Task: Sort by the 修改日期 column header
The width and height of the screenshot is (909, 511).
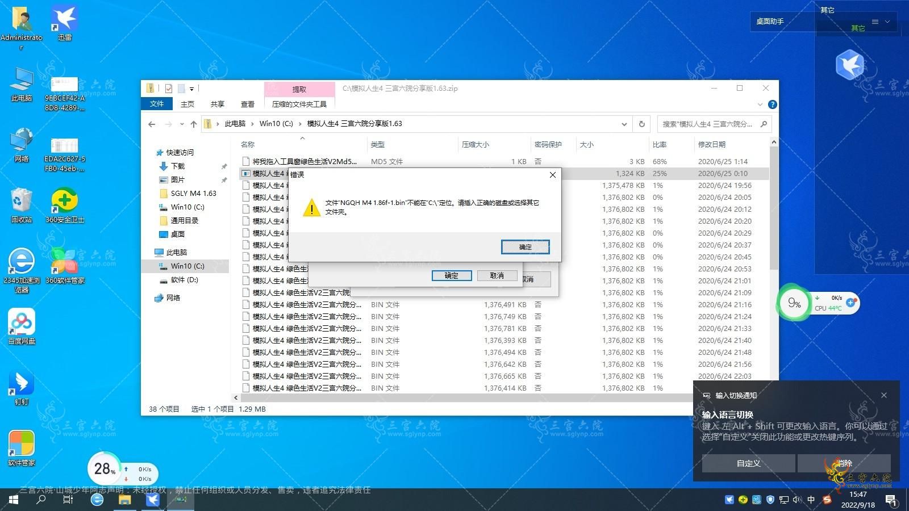Action: (712, 145)
